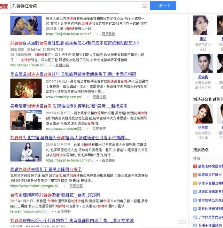Open the 李沁 name link
This screenshot has height=228, width=223.
pyautogui.click(x=203, y=39)
